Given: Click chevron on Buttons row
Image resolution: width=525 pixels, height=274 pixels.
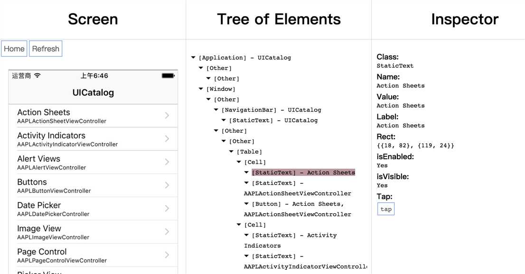Looking at the screenshot, I should point(167,185).
